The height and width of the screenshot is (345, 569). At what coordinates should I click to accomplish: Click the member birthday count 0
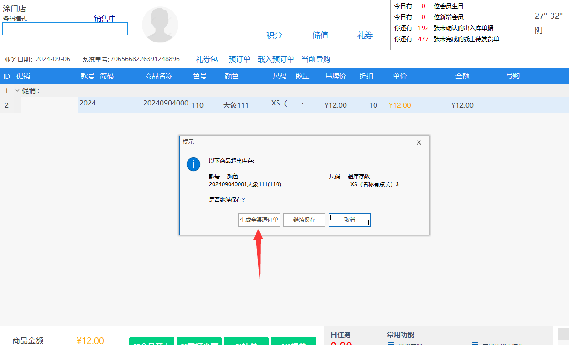coord(423,6)
